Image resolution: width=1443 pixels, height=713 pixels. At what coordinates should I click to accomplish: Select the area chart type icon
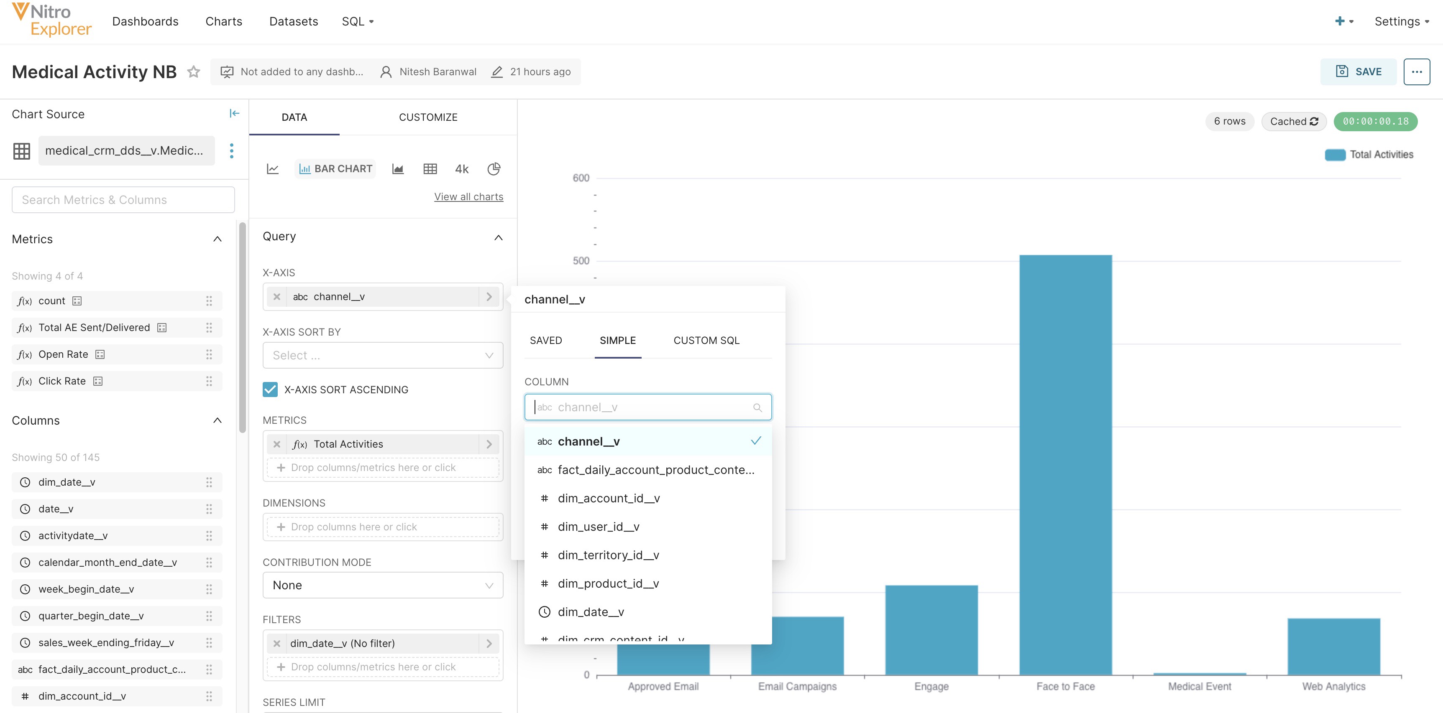pos(398,169)
